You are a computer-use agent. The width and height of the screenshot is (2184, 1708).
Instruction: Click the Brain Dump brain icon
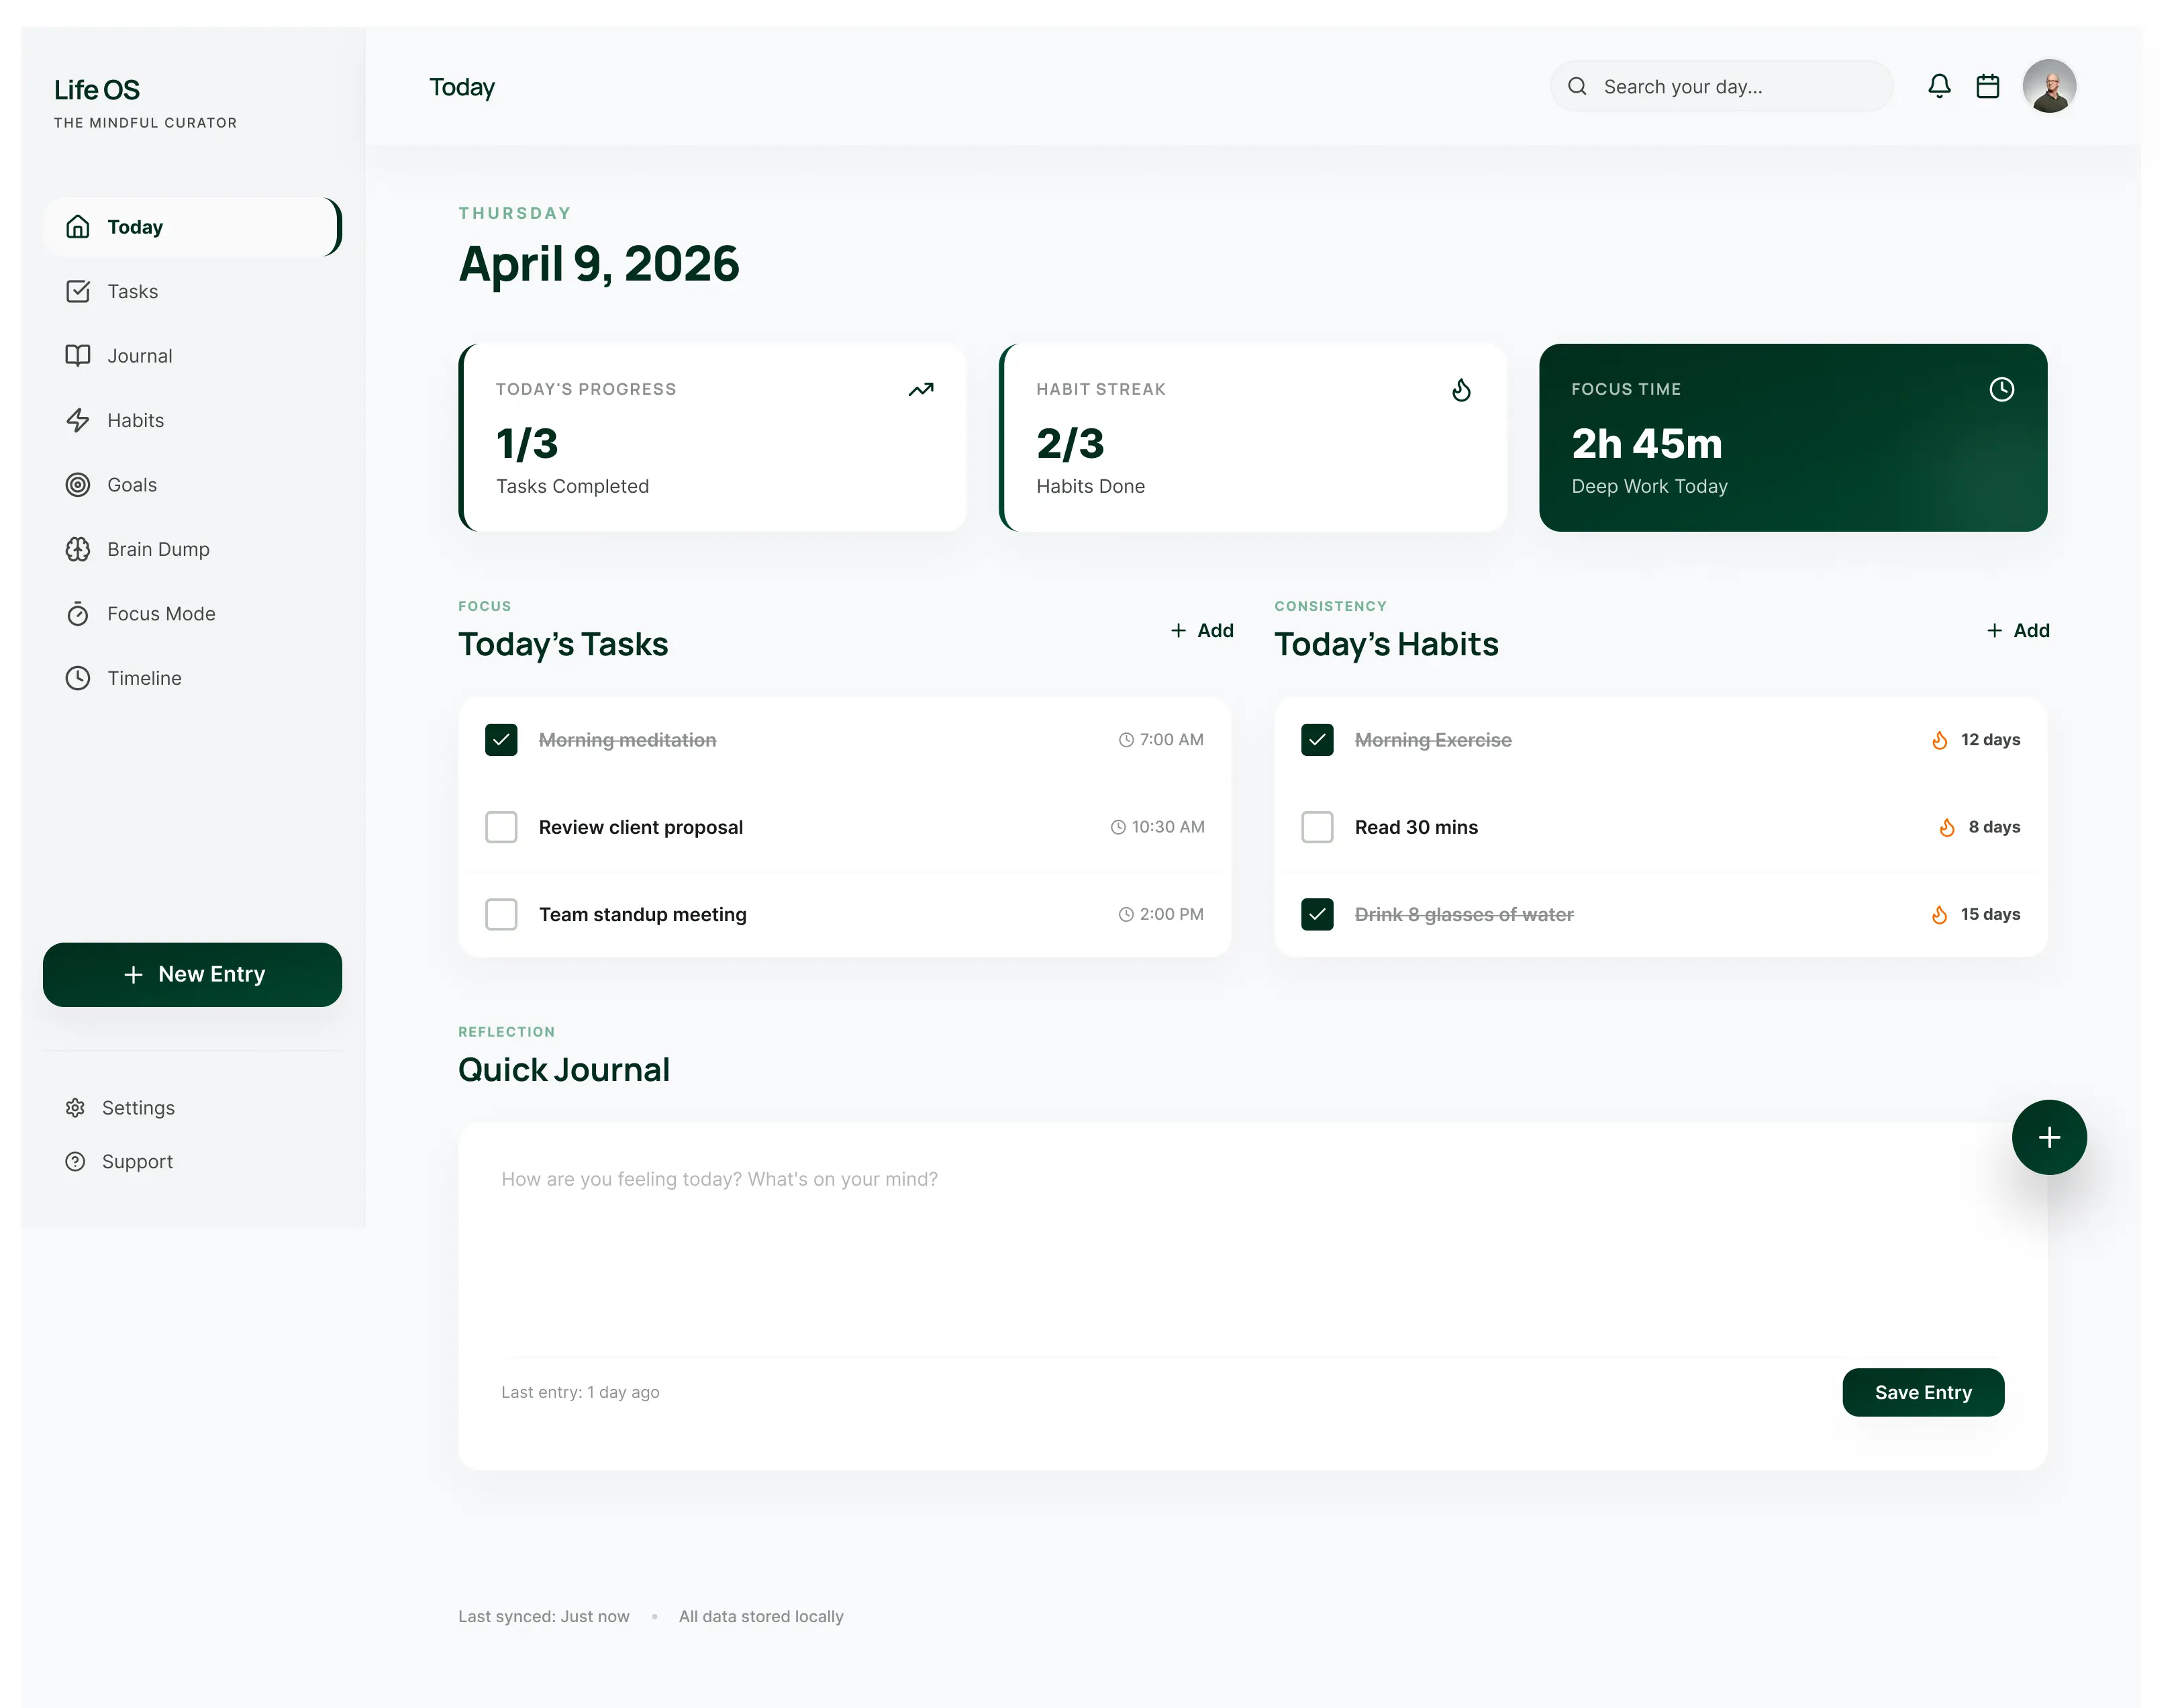click(x=78, y=549)
